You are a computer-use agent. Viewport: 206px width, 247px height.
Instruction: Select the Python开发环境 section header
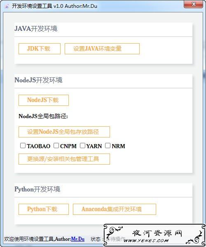[37, 189]
